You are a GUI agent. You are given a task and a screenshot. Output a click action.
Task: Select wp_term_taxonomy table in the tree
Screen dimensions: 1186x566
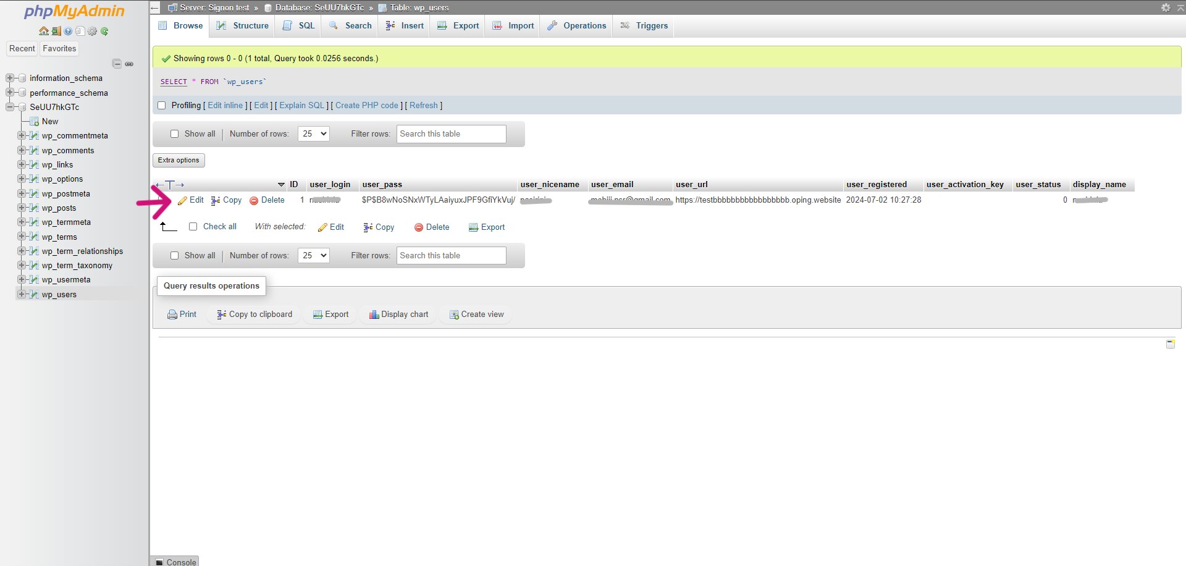(77, 266)
